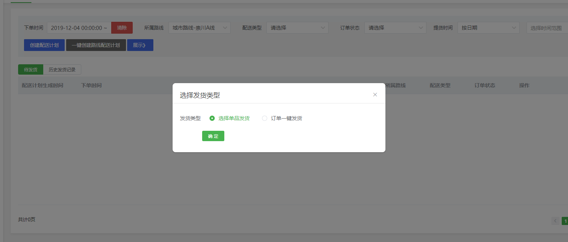Select page 1 in pagination
Image resolution: width=568 pixels, height=242 pixels.
pyautogui.click(x=565, y=221)
